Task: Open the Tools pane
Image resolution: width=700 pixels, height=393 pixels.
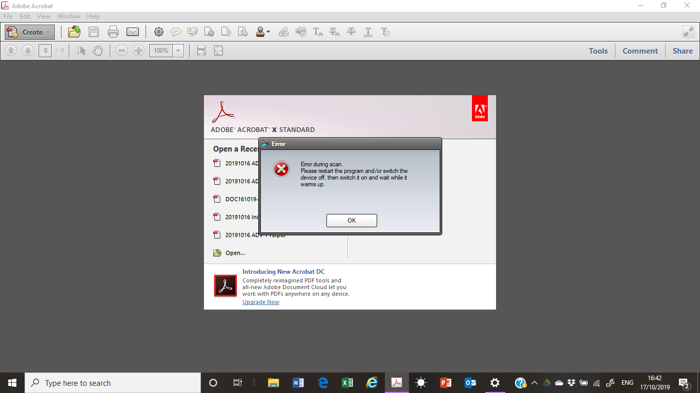Action: coord(598,51)
